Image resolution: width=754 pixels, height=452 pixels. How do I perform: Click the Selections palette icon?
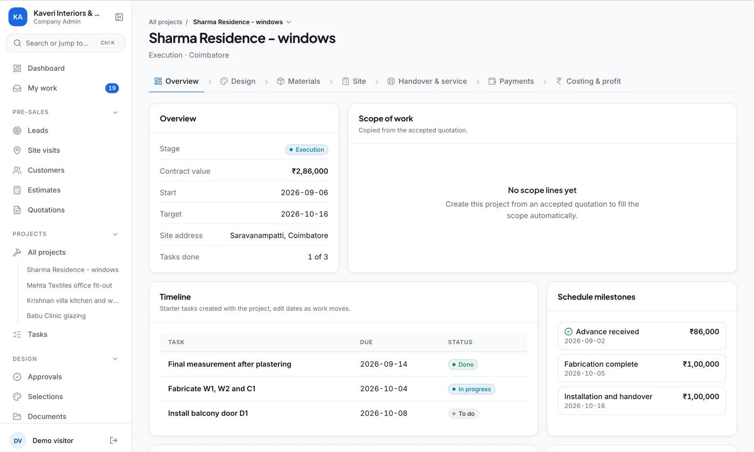17,396
